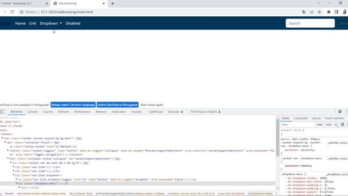
Task: Toggle flex badge on div container-fluid
Action: (x=57, y=143)
